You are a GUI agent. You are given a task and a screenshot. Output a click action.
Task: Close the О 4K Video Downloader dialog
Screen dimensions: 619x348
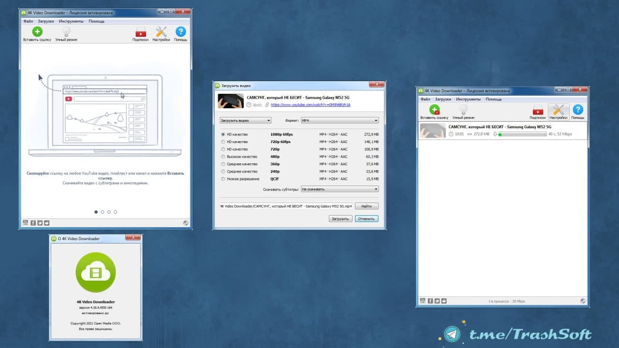point(133,238)
